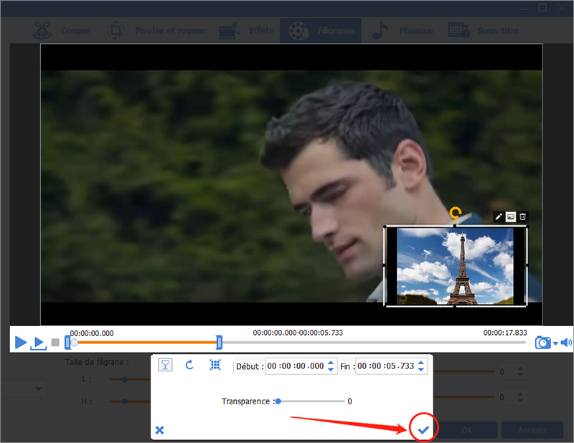The image size is (574, 443).
Task: Decrease Début time with down arrow
Action: 331,369
